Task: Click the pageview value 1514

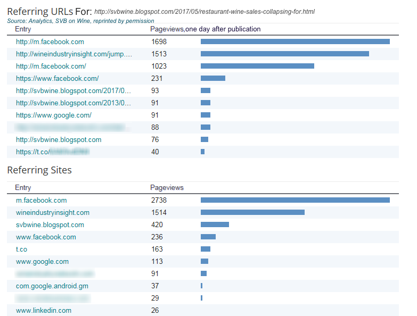Action: (x=159, y=212)
